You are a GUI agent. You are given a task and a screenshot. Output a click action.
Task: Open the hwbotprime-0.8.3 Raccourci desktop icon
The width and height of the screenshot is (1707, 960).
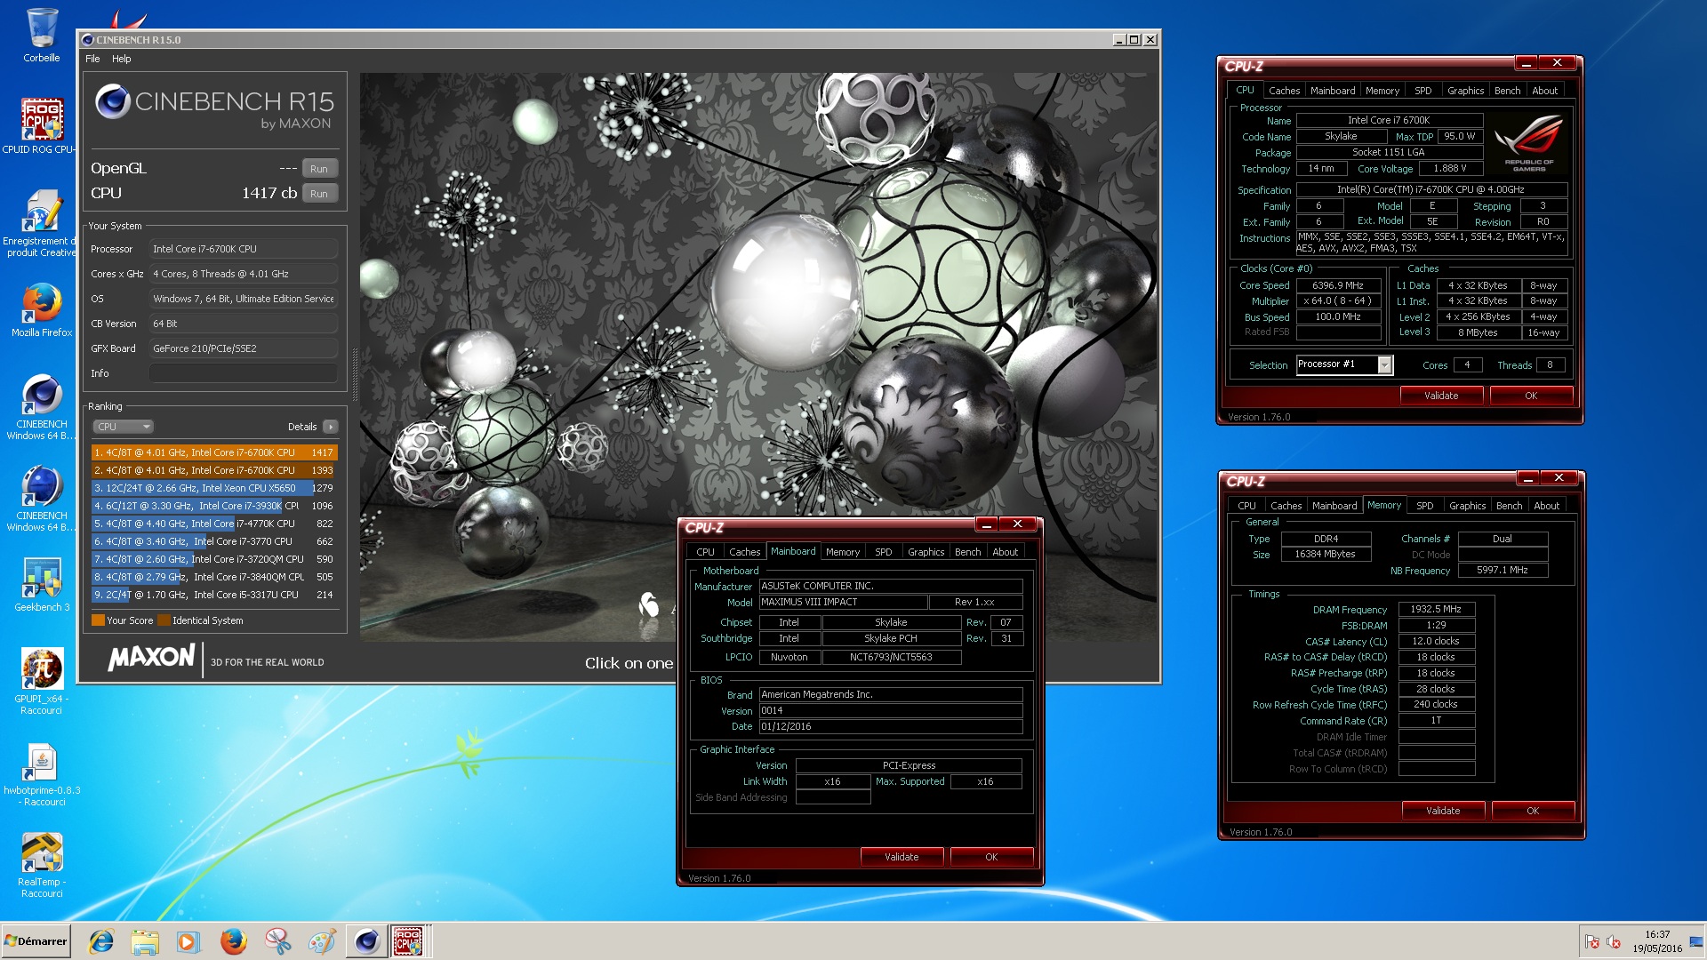[42, 775]
